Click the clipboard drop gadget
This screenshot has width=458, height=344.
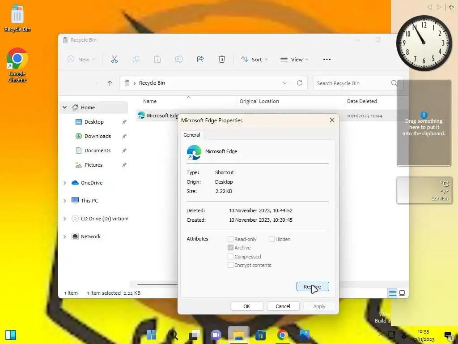click(x=424, y=123)
